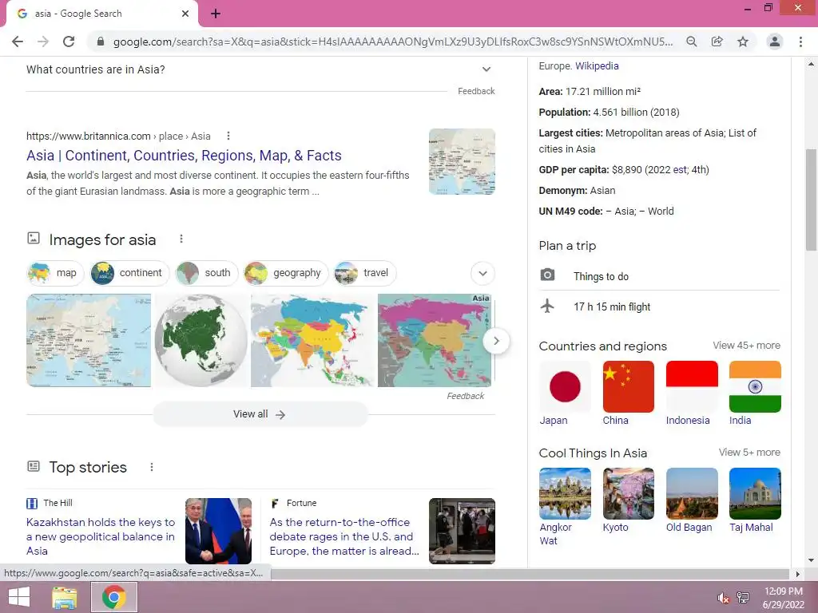Image resolution: width=818 pixels, height=613 pixels.
Task: Click the padlock site info icon
Action: [x=101, y=42]
